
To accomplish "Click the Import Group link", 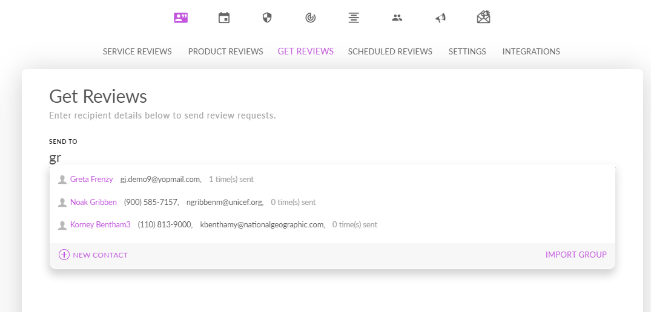I will 576,255.
